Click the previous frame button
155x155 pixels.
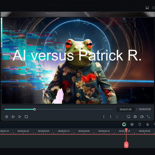pos(6,117)
